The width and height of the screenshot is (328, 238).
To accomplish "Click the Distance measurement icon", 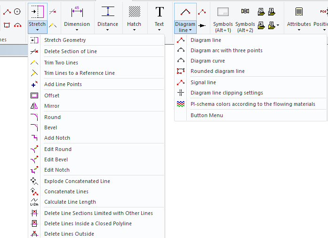I will [x=108, y=11].
